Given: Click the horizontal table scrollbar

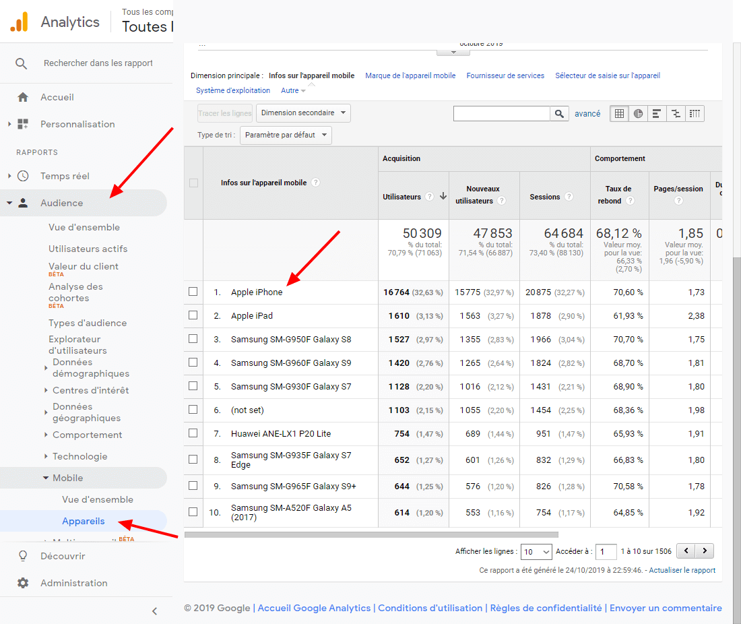Looking at the screenshot, I should (371, 534).
